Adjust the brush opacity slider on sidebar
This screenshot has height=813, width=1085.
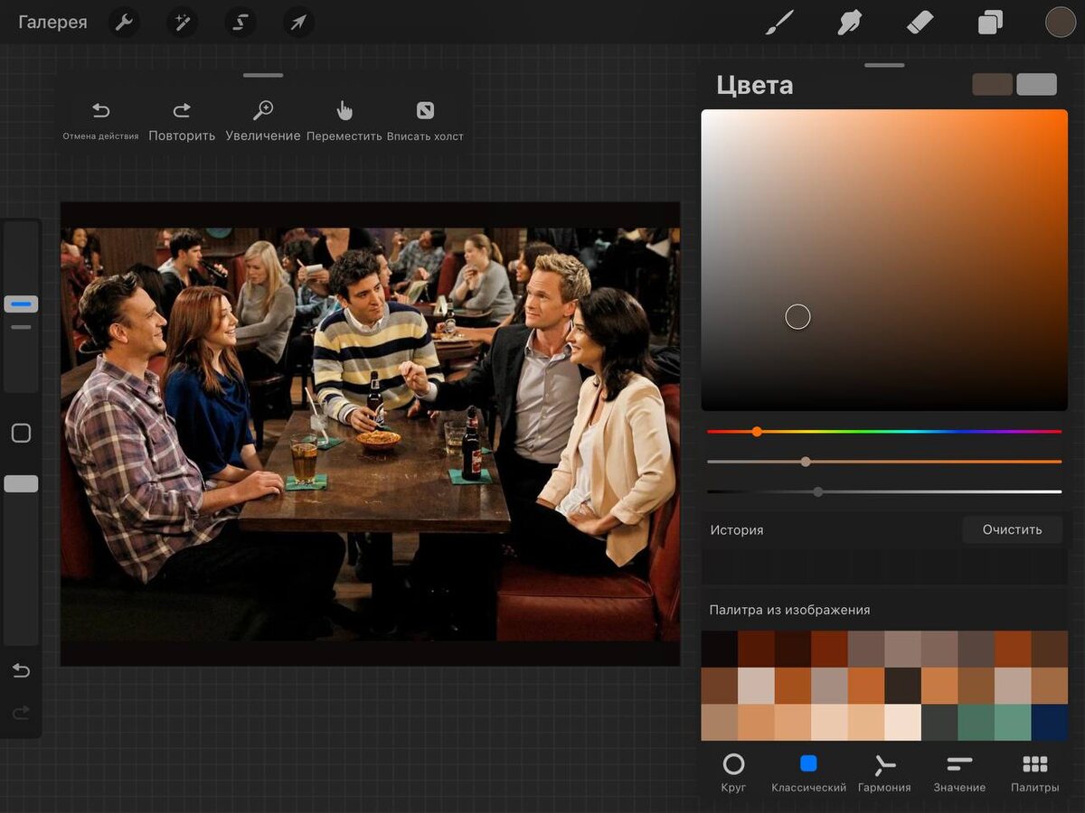pos(21,483)
